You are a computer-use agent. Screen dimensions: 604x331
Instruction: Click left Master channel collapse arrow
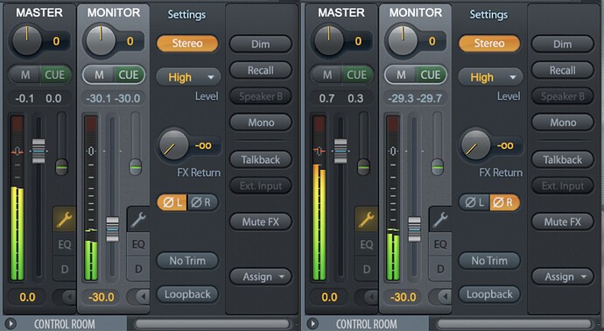point(68,297)
